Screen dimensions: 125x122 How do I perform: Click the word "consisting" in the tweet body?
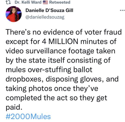point(84,60)
